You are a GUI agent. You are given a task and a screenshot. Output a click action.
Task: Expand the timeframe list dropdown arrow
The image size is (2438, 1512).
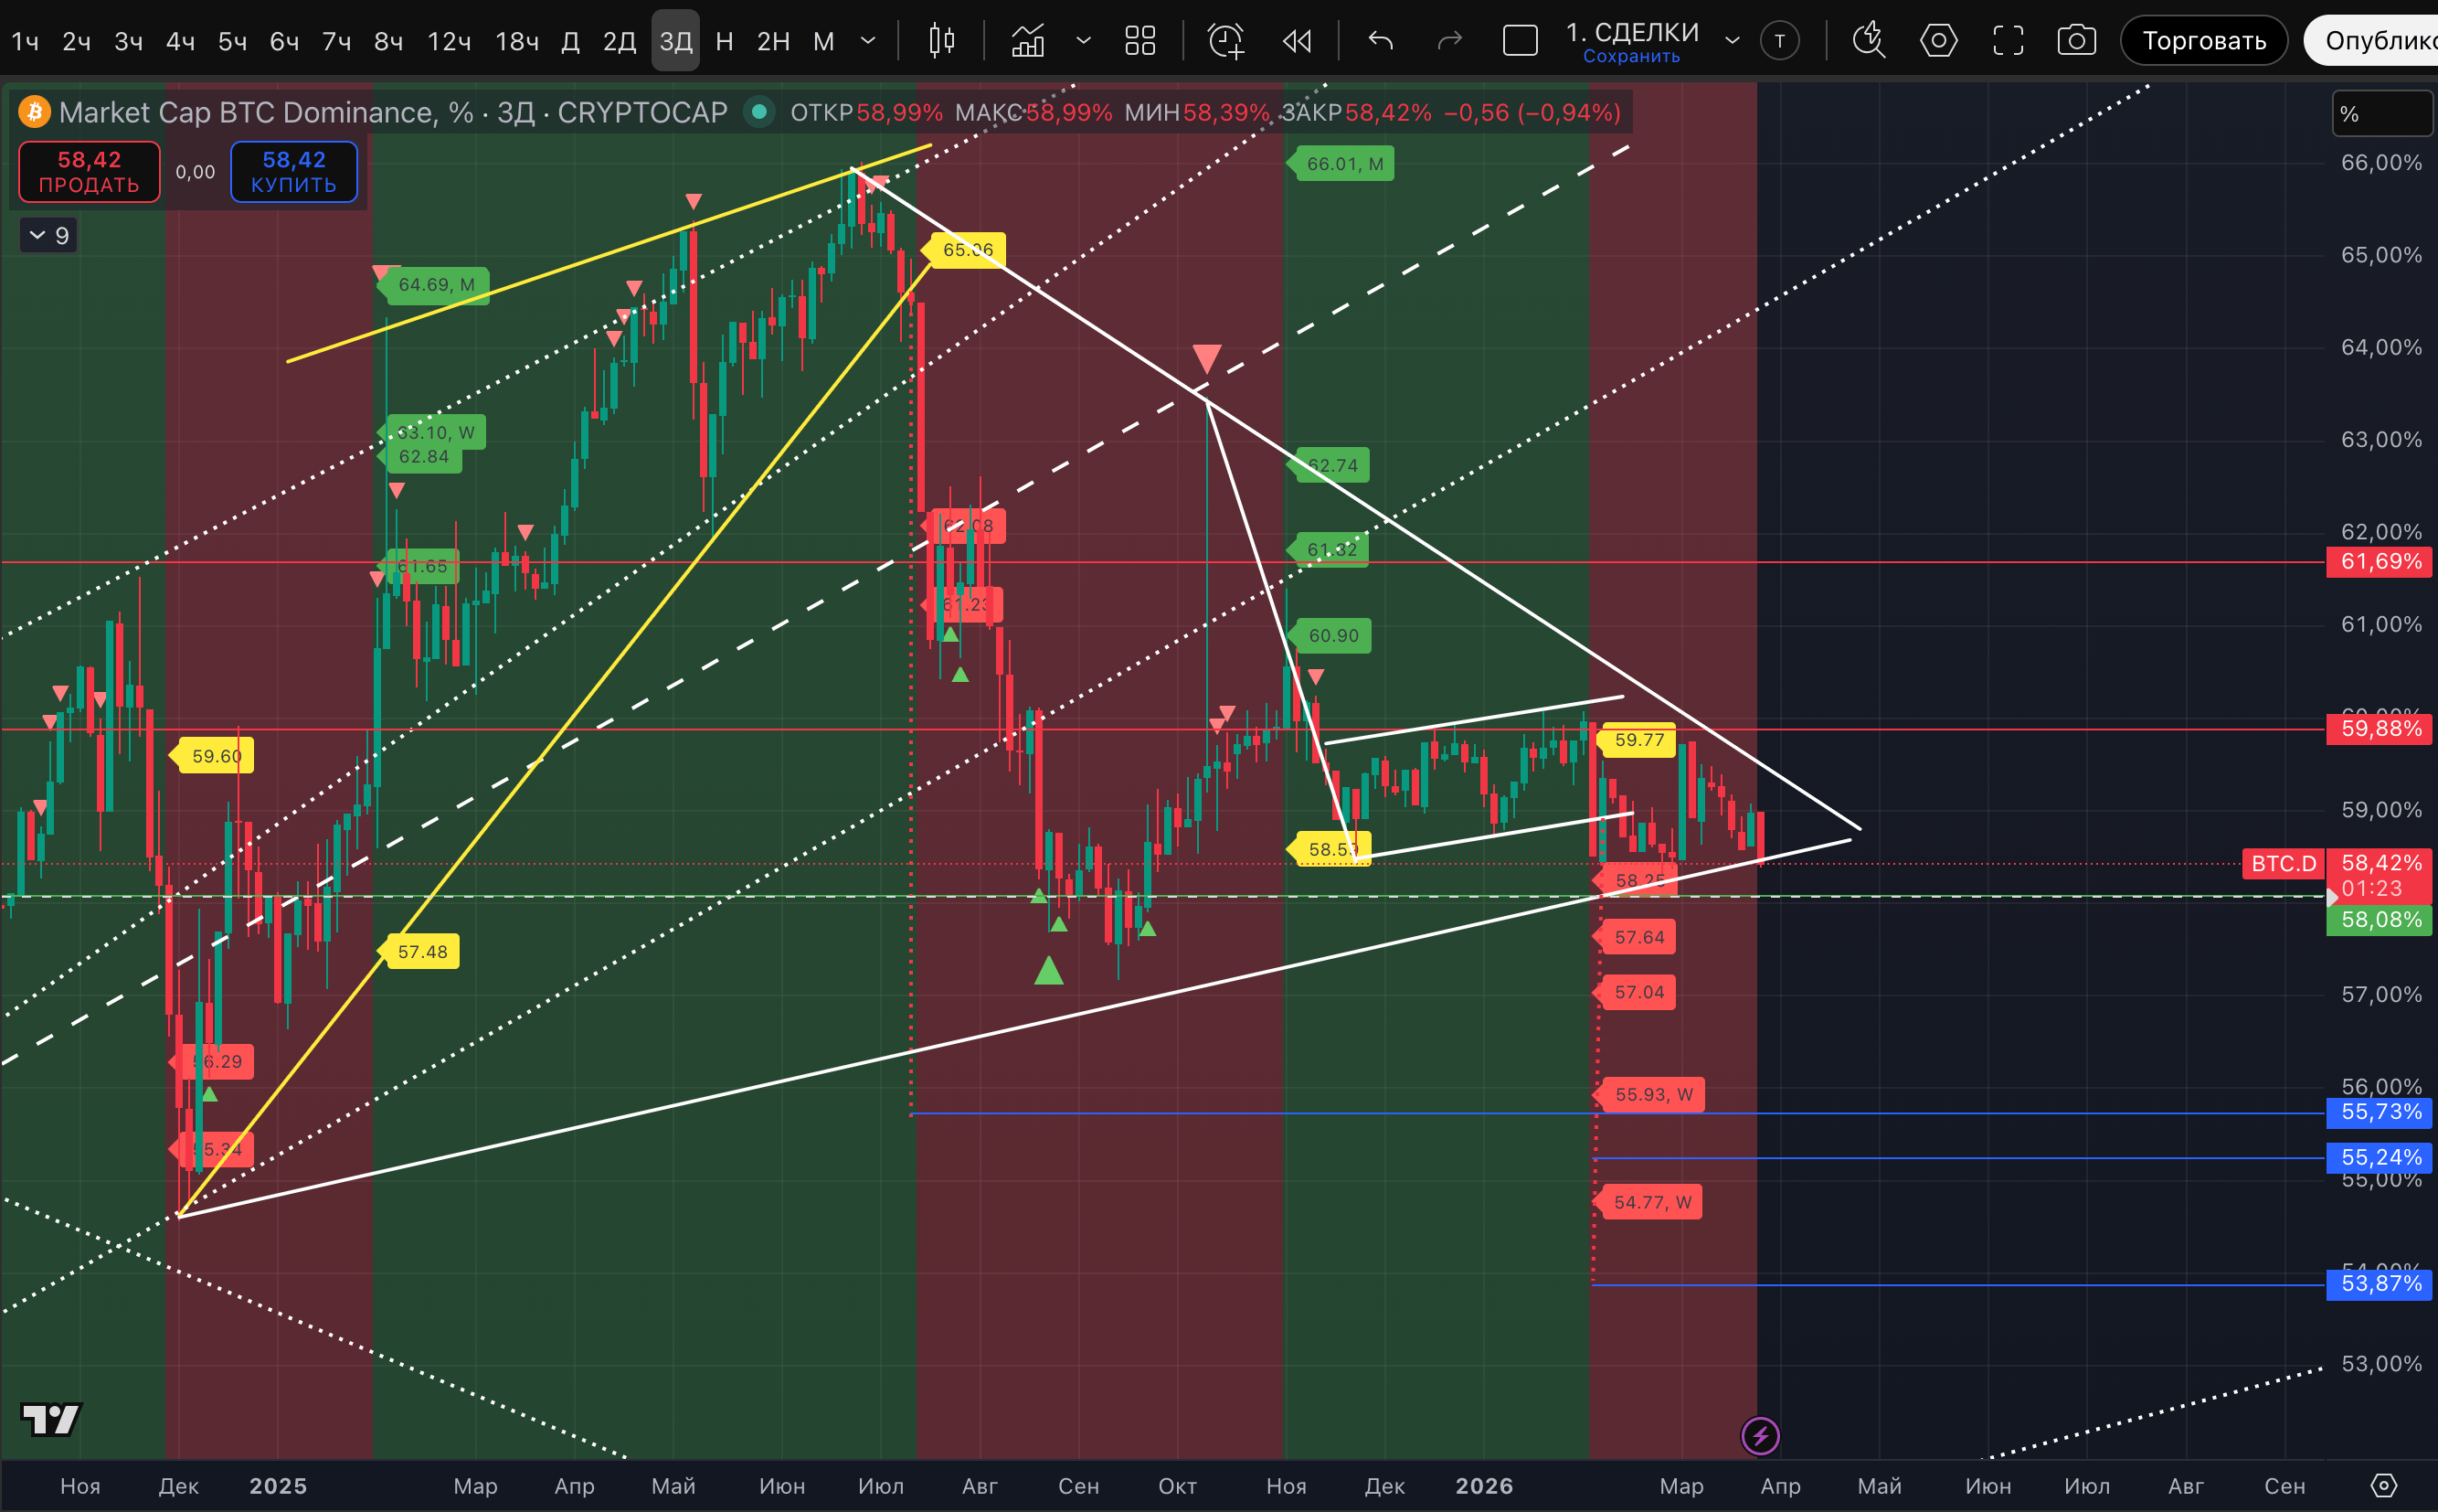click(869, 41)
